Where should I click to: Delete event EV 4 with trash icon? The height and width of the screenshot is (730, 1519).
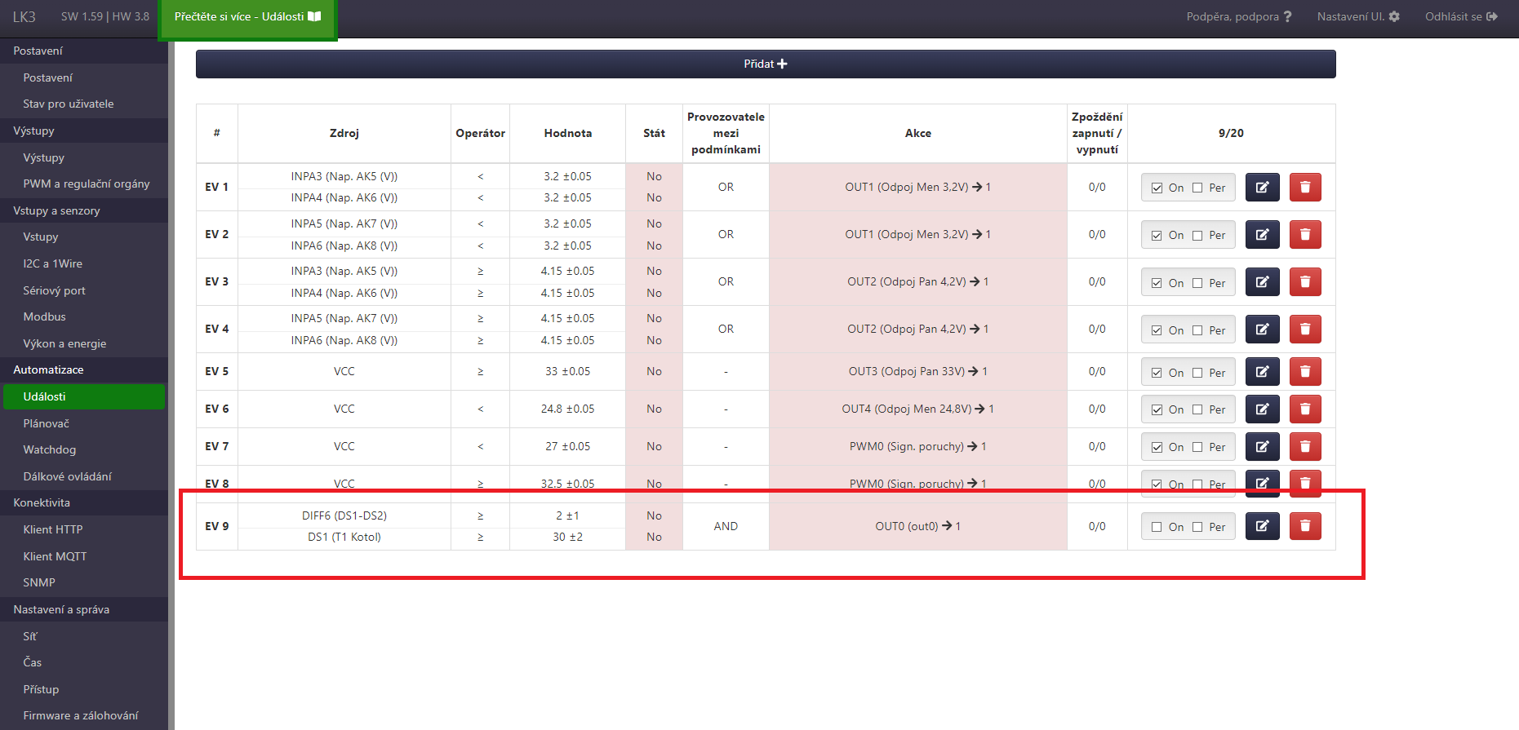[1305, 330]
